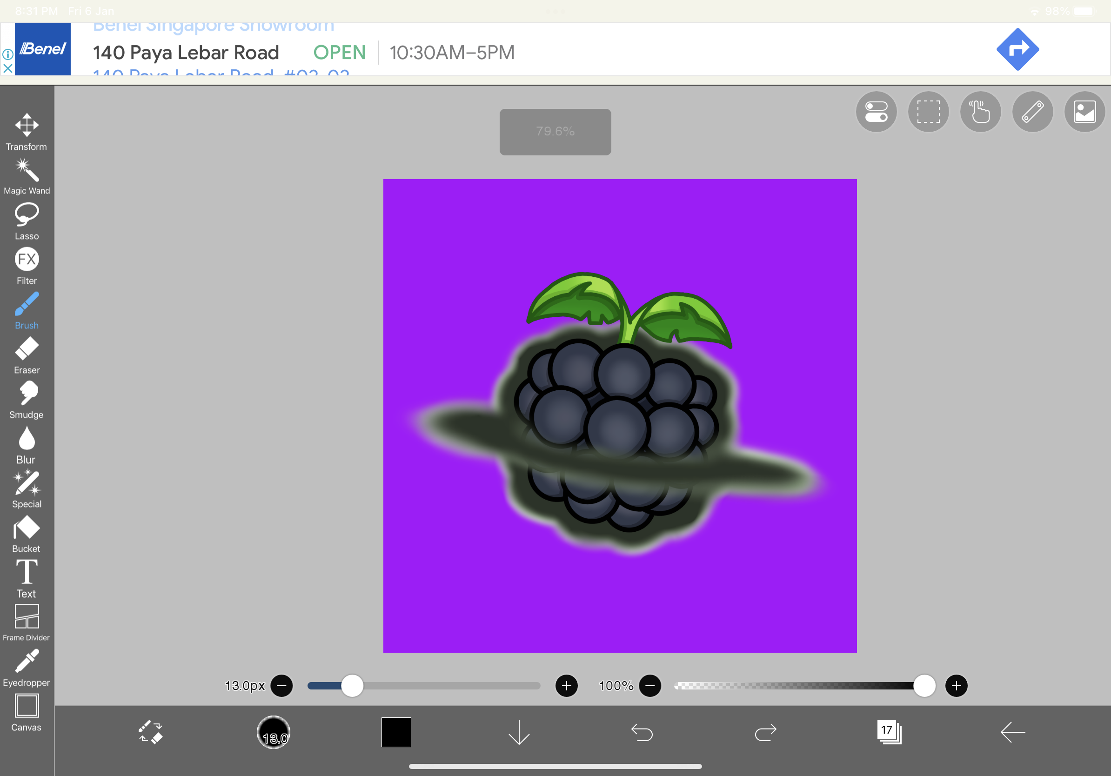This screenshot has height=776, width=1111.
Task: Open the material image menu
Action: (x=1084, y=112)
